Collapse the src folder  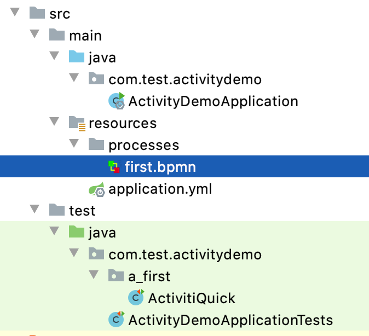point(16,13)
